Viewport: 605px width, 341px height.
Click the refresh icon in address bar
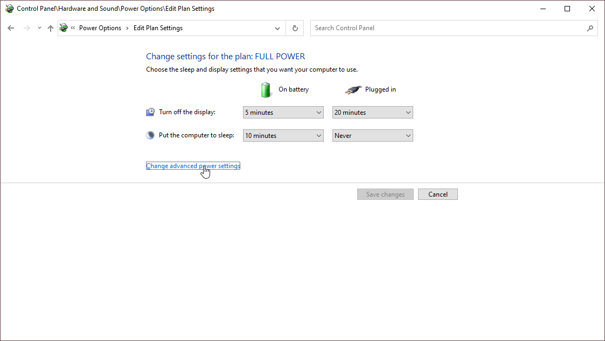coord(295,28)
